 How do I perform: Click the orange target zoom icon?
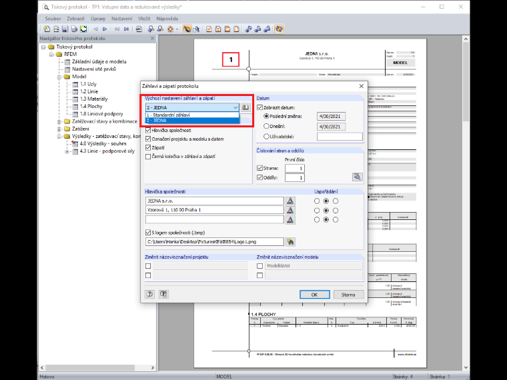(x=170, y=29)
